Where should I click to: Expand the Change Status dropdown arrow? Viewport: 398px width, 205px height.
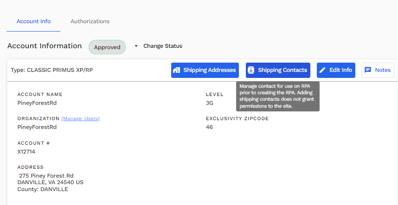click(136, 46)
